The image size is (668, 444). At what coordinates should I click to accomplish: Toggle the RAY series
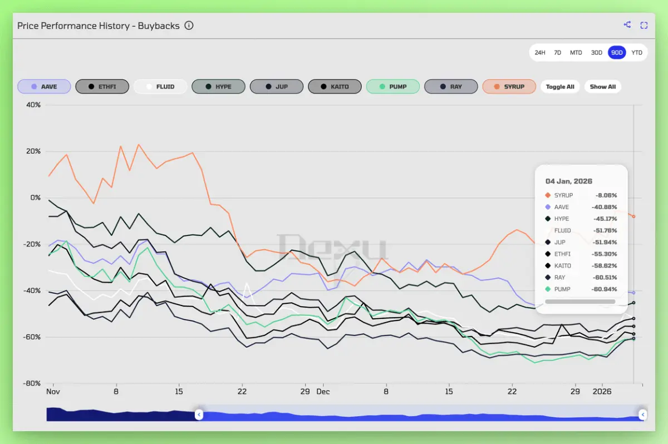pos(451,86)
